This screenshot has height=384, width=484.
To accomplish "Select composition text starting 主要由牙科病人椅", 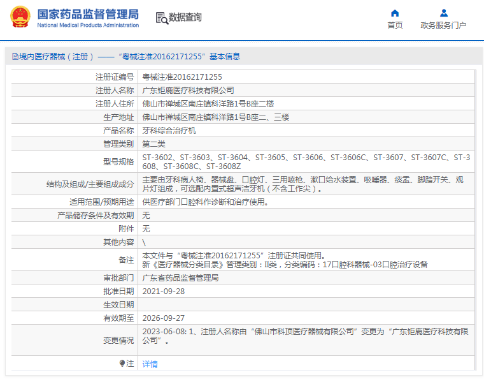I will [x=302, y=184].
